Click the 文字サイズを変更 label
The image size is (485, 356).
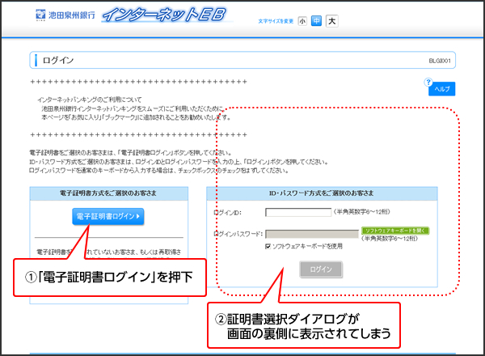click(x=276, y=21)
